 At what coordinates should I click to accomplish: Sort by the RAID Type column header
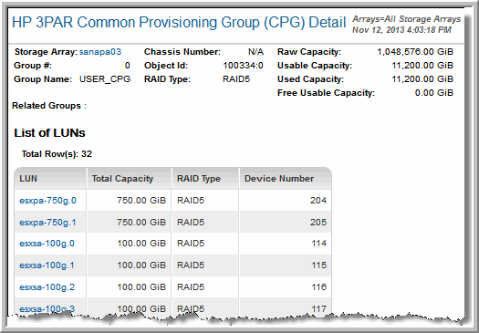[x=205, y=179]
